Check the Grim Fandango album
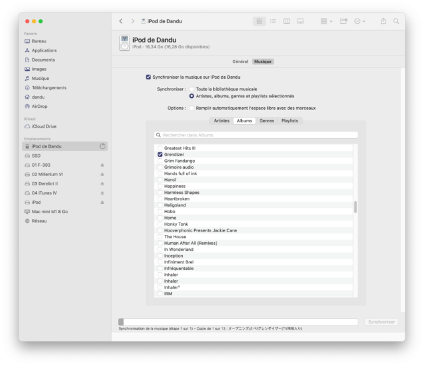The height and width of the screenshot is (366, 424). (x=160, y=161)
